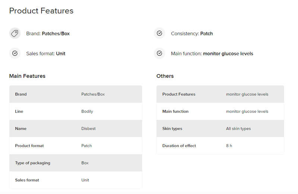Click the price tag icon beside Brand
This screenshot has width=298, height=194.
[15, 34]
